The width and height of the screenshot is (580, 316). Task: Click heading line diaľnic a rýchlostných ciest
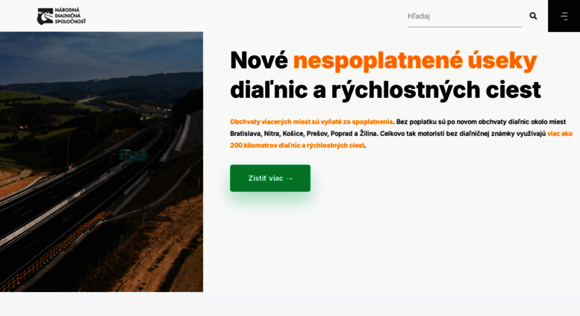pos(385,90)
